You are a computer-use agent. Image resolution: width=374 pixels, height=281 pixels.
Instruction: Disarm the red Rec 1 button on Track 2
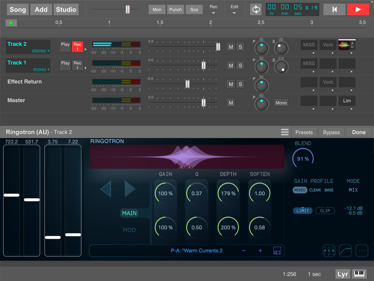click(77, 46)
